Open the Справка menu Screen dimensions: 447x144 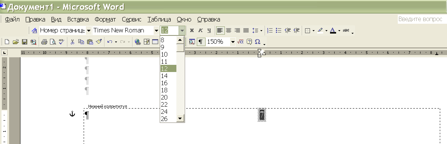pos(209,20)
